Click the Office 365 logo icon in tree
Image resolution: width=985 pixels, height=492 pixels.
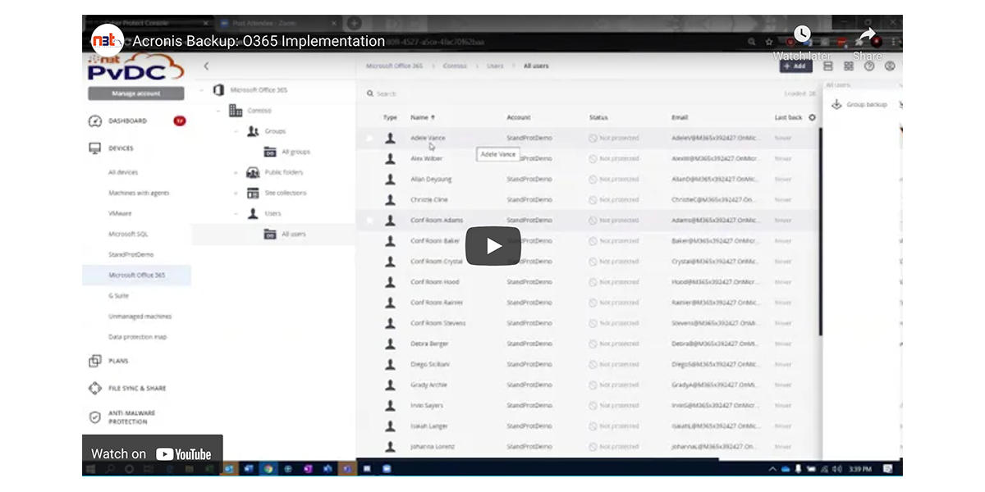218,90
